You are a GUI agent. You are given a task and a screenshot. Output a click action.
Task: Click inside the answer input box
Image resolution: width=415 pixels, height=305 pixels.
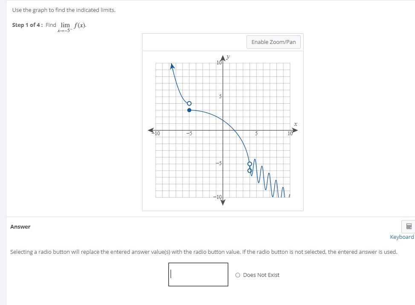pos(198,274)
